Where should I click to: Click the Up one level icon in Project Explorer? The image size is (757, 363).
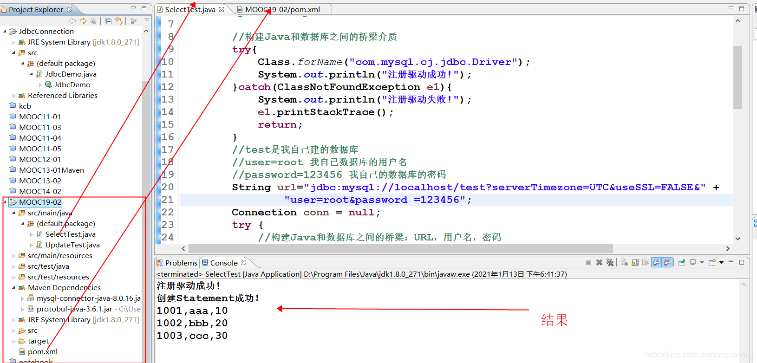pos(93,21)
